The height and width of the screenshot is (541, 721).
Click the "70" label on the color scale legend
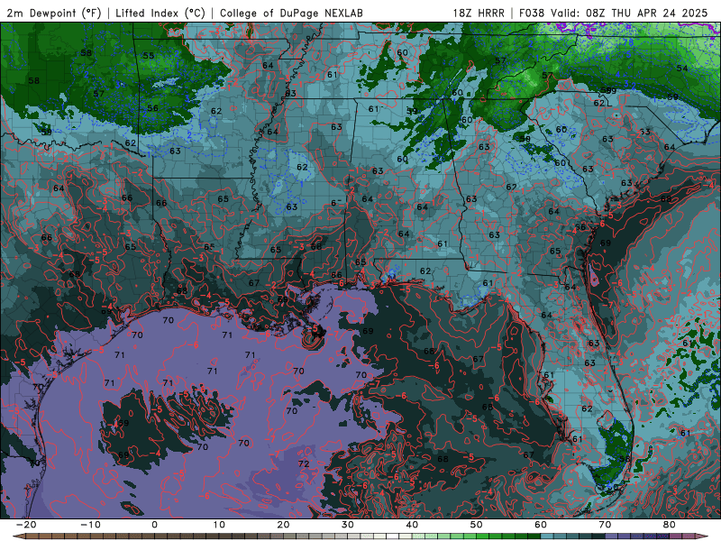coord(605,525)
